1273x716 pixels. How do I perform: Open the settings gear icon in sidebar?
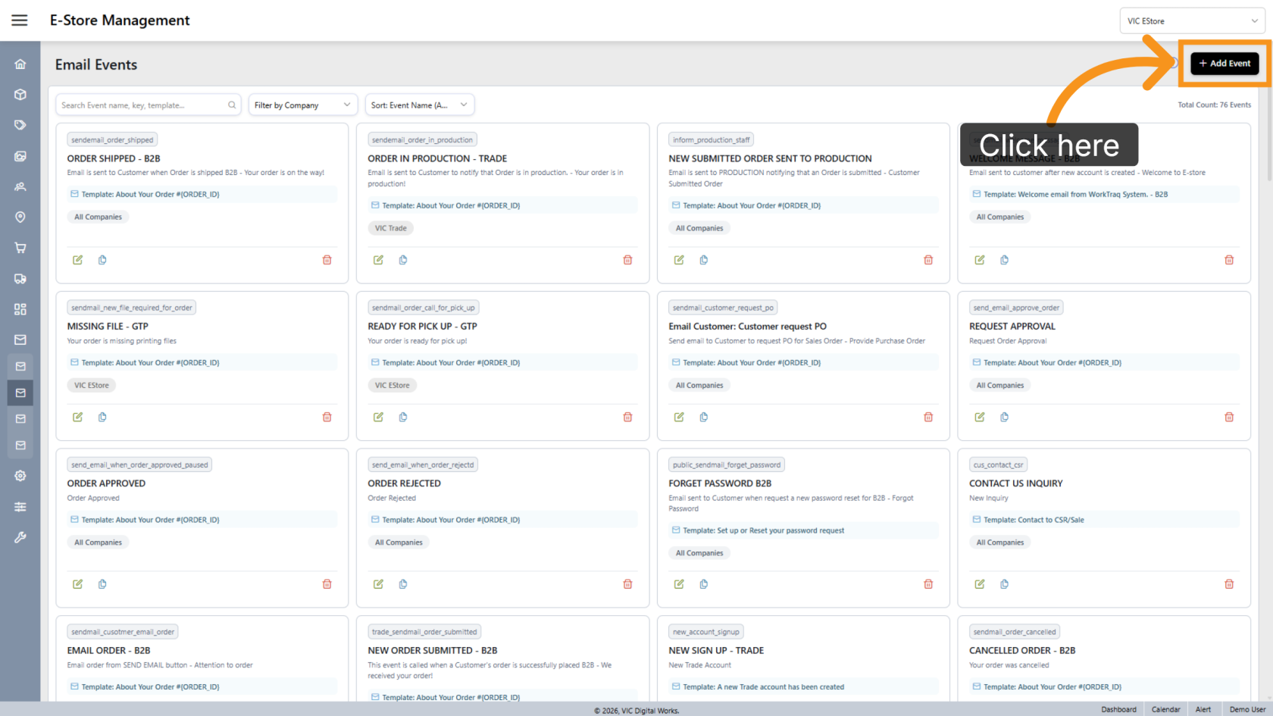click(x=20, y=476)
